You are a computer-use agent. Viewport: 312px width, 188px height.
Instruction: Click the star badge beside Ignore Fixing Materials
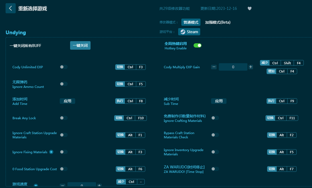[51, 152]
